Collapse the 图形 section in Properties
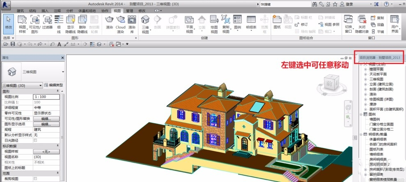The width and height of the screenshot is (406, 182). pyautogui.click(x=57, y=91)
